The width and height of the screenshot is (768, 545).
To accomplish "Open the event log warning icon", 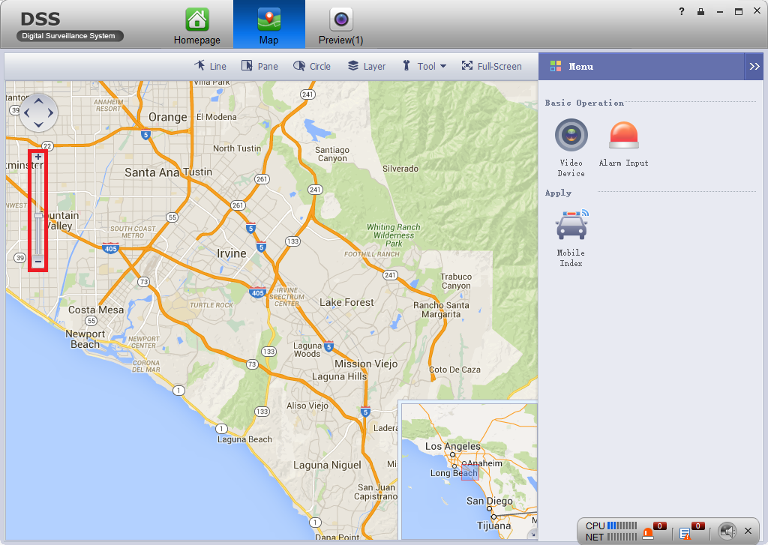I will 685,534.
